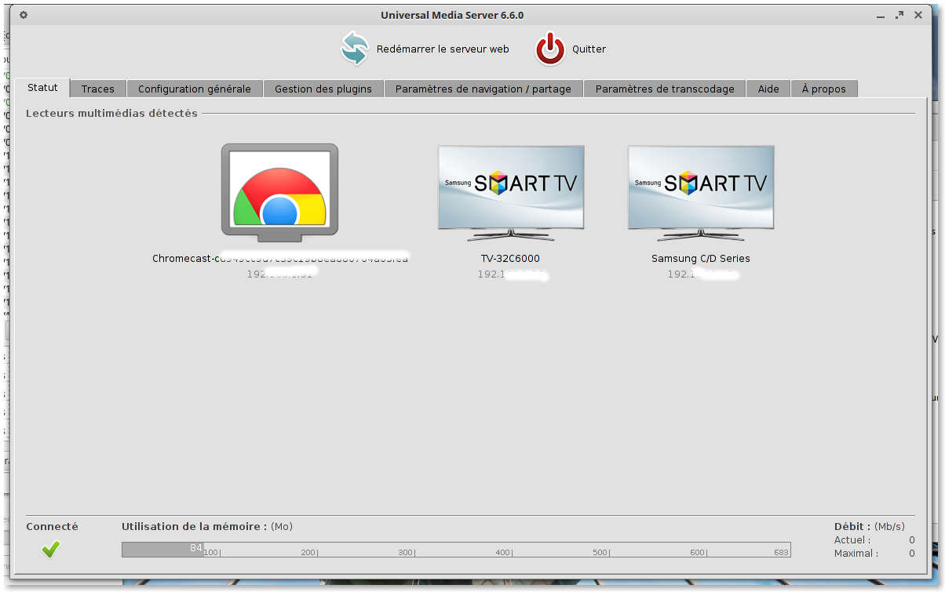Image resolution: width=945 pixels, height=592 pixels.
Task: Open the Paramètres de transcodage tab
Action: click(x=665, y=89)
